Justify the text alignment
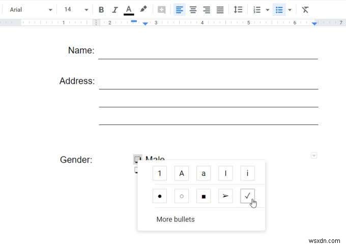The height and width of the screenshot is (246, 346). (220, 10)
